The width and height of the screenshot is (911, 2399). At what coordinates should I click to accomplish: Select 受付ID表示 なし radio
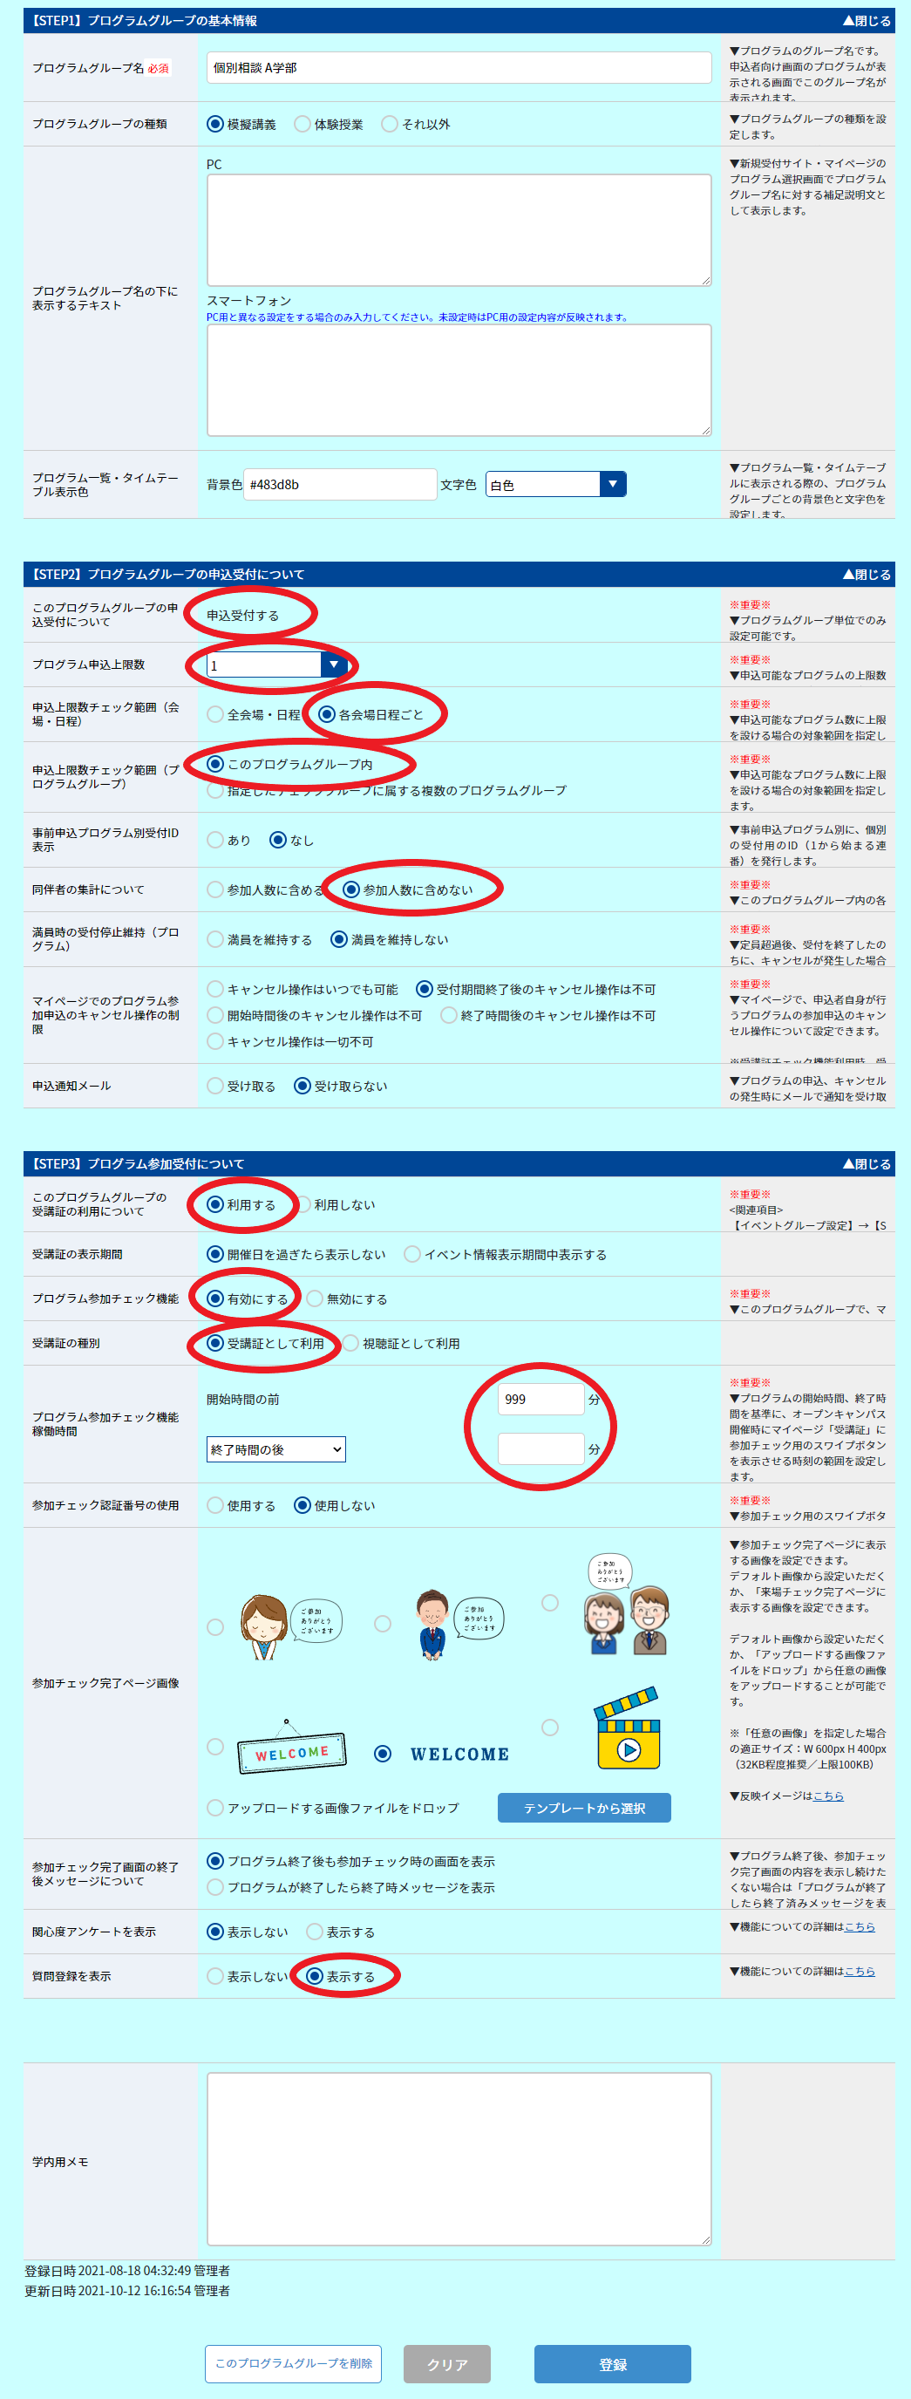coord(277,840)
